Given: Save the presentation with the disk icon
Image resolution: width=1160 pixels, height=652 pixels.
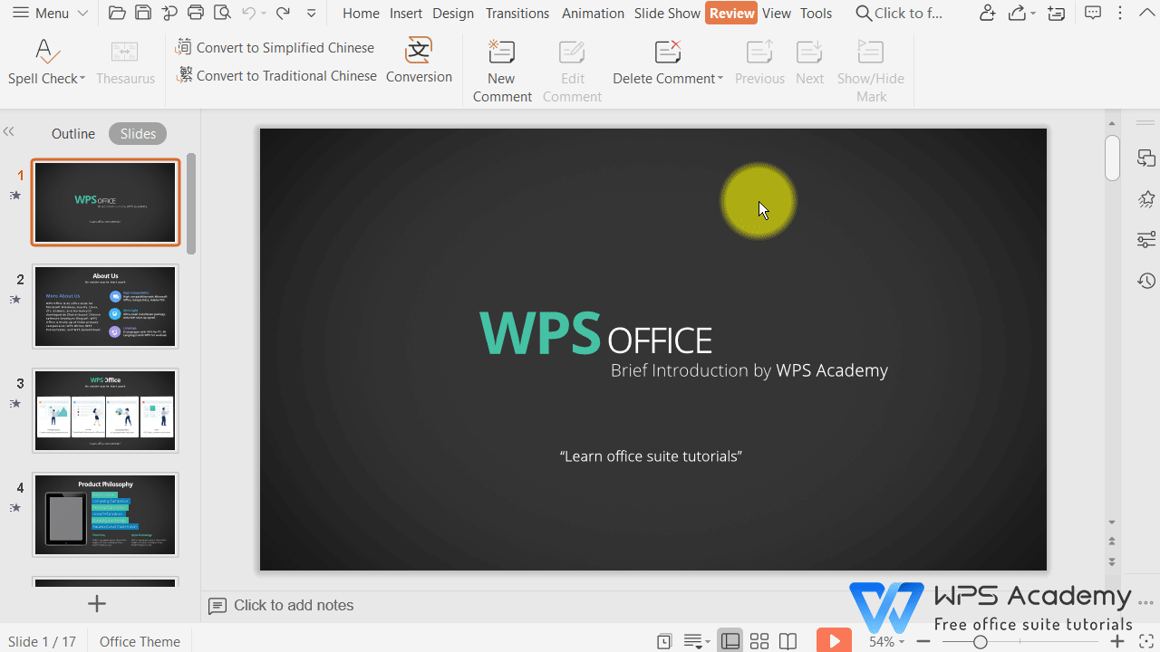Looking at the screenshot, I should coord(142,13).
